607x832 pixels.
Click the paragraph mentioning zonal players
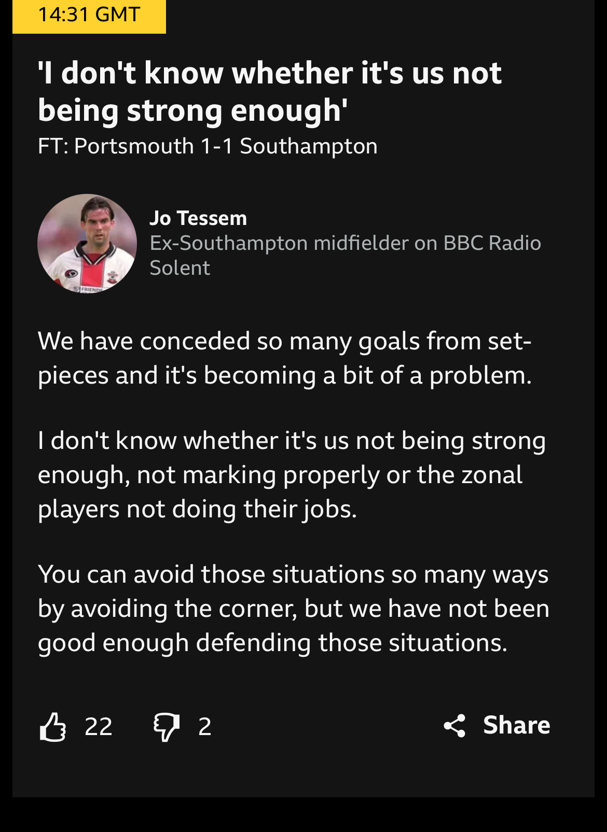292,475
